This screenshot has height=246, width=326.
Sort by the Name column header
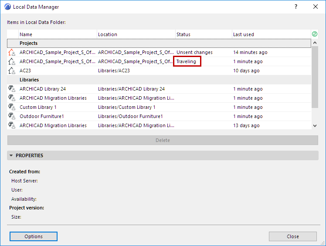(x=58, y=34)
